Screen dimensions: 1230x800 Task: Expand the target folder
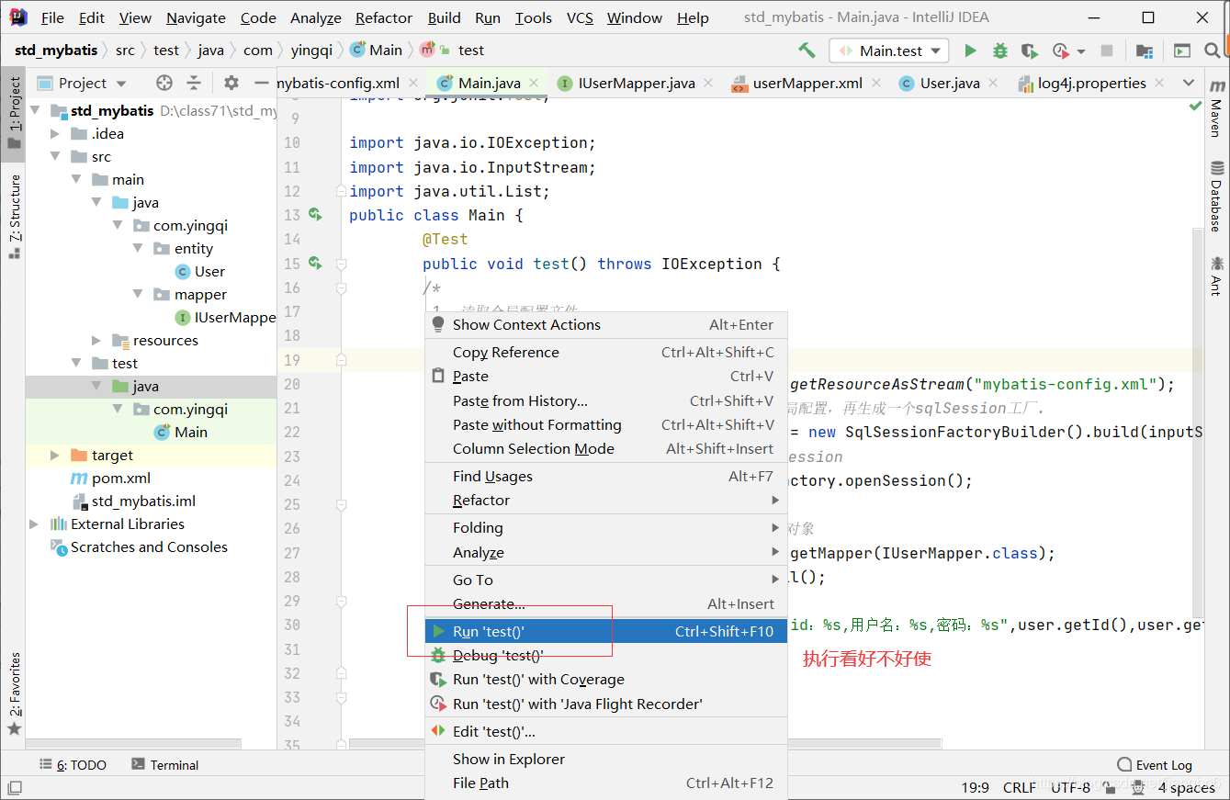pos(56,456)
